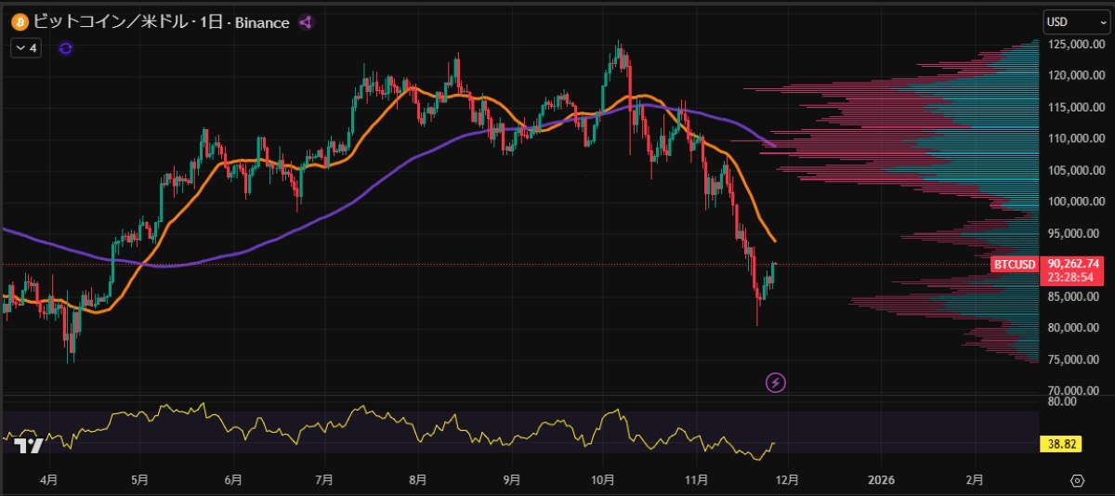Click the 9月 date on time axis
The image size is (1115, 496).
pyautogui.click(x=512, y=480)
